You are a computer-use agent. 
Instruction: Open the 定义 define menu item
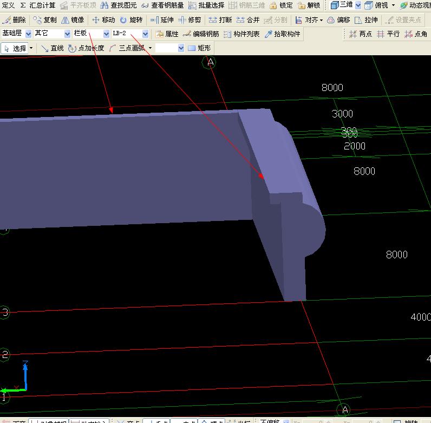point(8,5)
